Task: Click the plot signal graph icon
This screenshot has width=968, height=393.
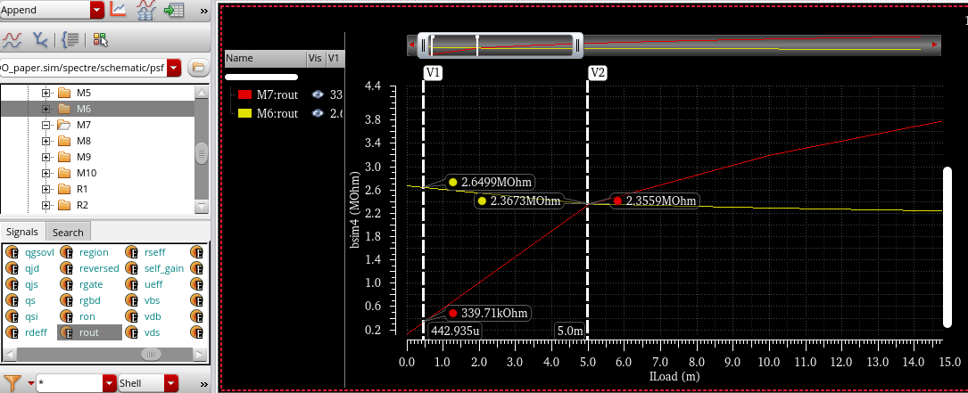Action: 118,9
